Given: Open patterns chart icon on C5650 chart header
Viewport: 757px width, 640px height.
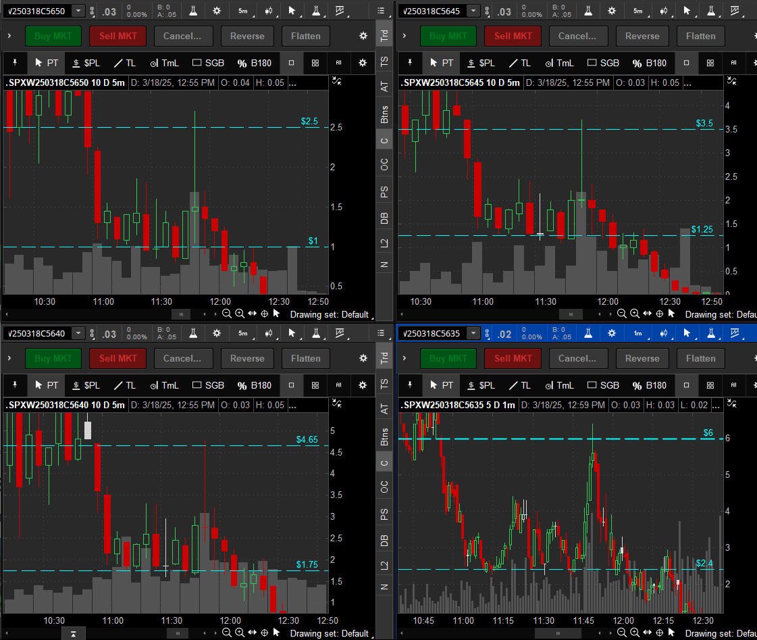Looking at the screenshot, I should tap(340, 11).
